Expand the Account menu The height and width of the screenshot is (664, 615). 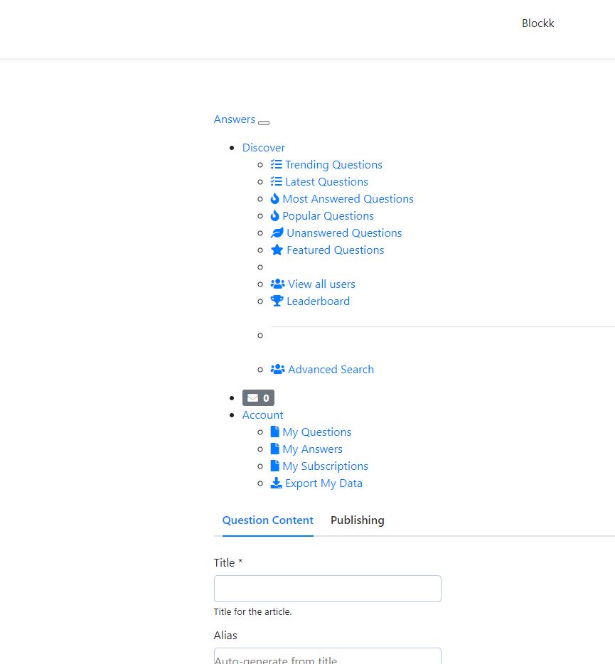[263, 415]
